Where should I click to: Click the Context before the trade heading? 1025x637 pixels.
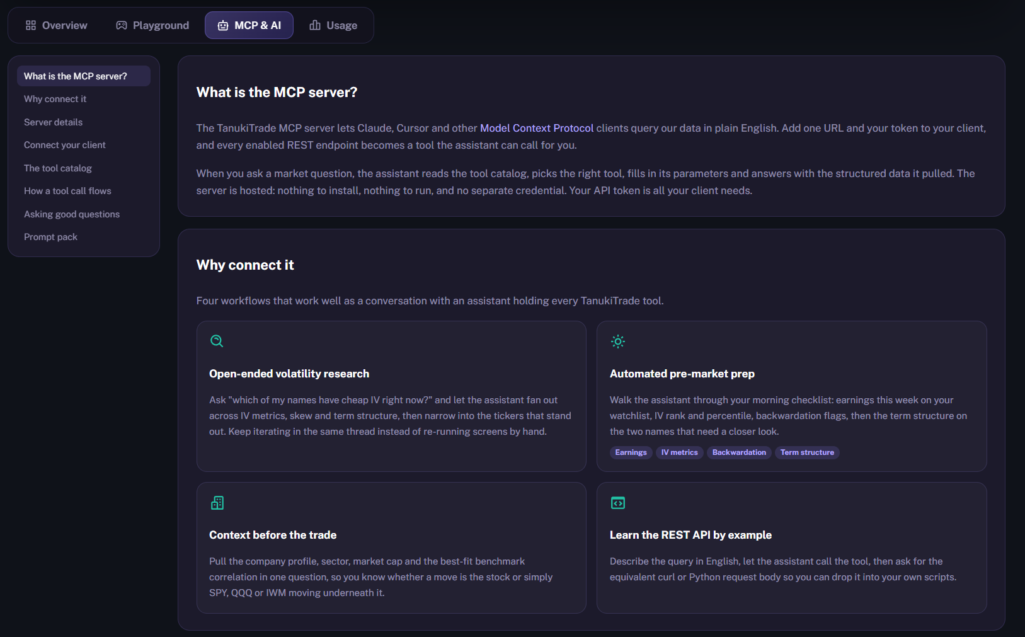(273, 535)
